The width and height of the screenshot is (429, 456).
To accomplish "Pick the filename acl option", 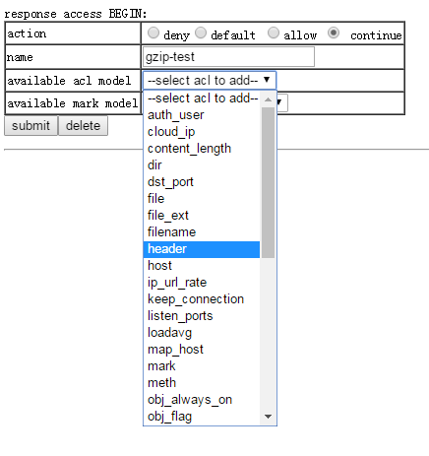I will pos(202,232).
